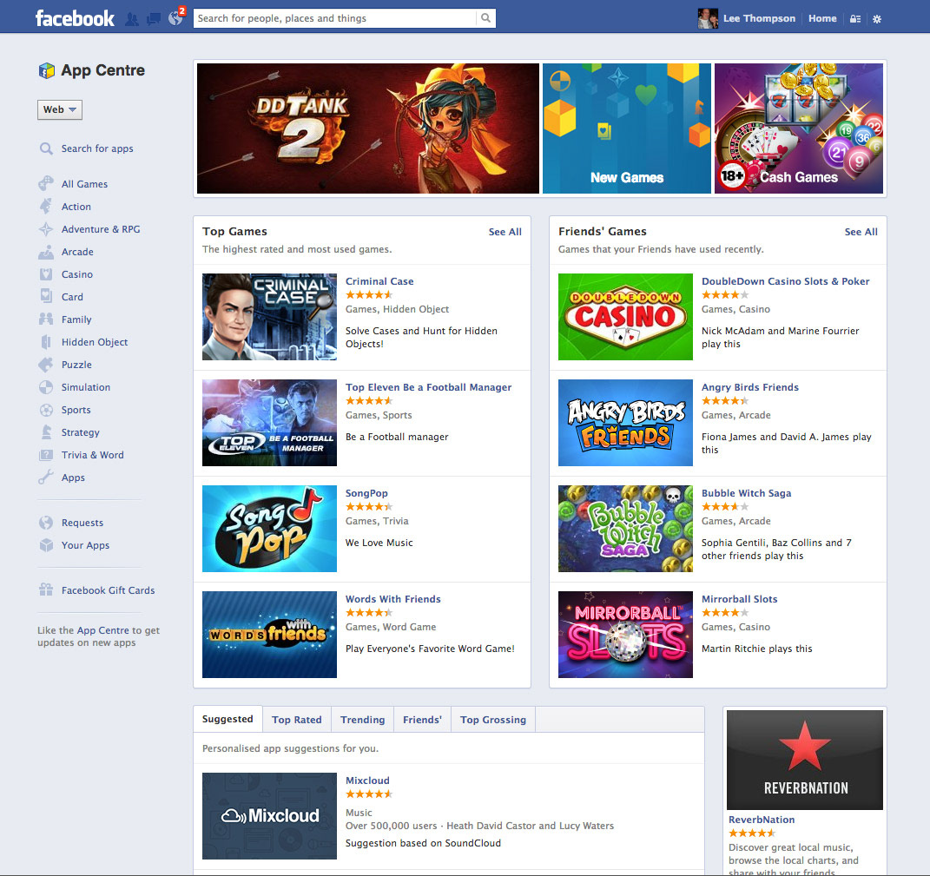Click the Words With Friends thumbnail
Image resolution: width=930 pixels, height=876 pixels.
point(269,635)
